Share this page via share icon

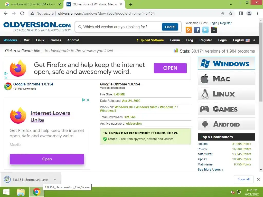point(222,13)
